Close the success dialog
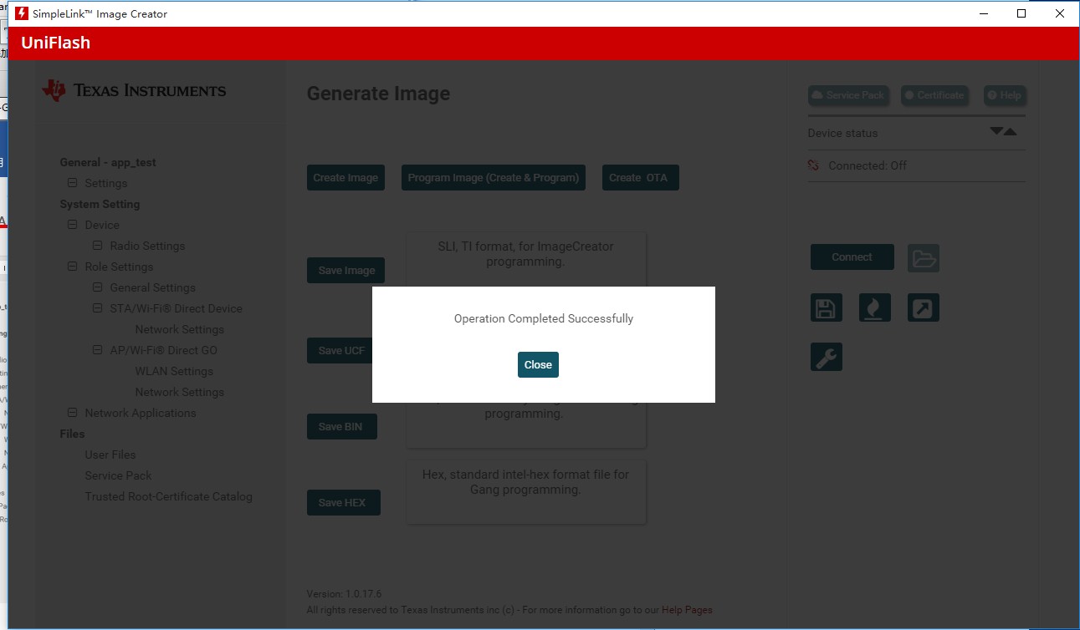1080x630 pixels. tap(538, 365)
